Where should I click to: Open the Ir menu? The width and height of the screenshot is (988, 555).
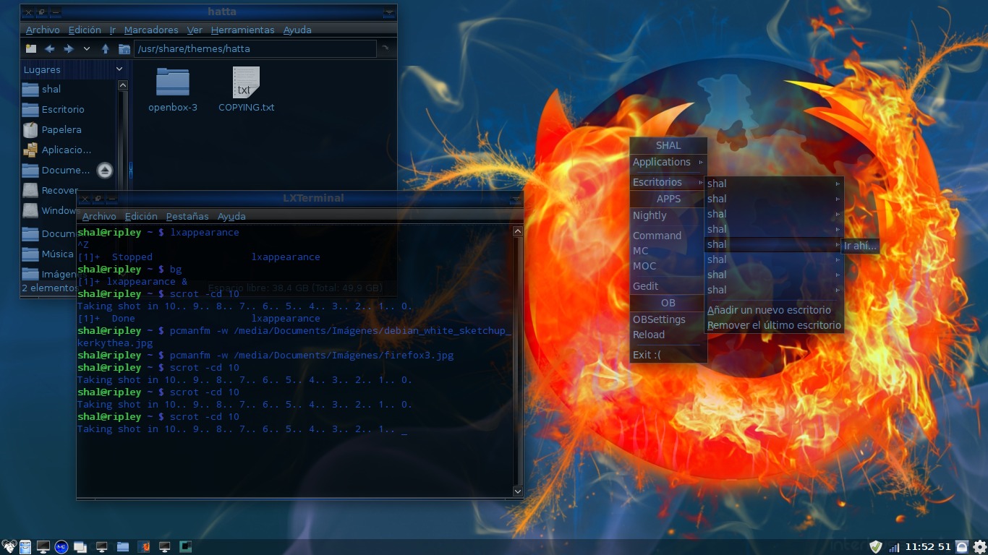(113, 30)
